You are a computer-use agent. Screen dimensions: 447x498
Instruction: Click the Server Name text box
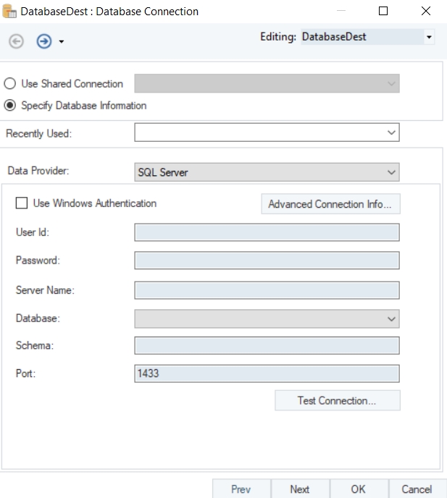[267, 290]
